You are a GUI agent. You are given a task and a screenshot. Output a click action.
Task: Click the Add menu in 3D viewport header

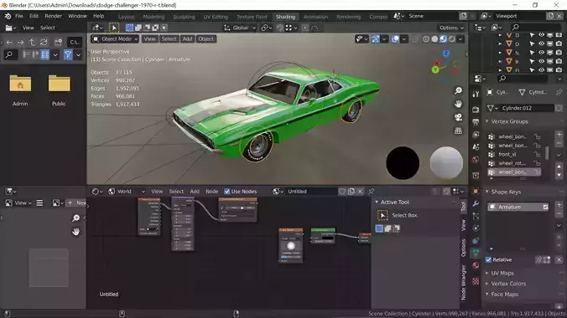[187, 39]
